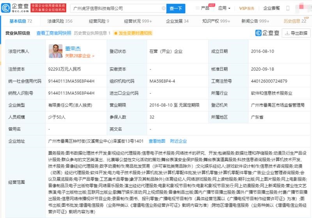Click the 企查查 watermark logo beside export
Screen dimensions: 312x218
(x=268, y=33)
